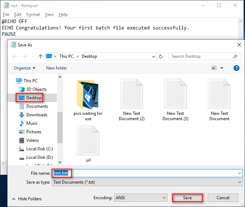Viewport: 245px width, 207px height.
Task: Click the computer icon in the address bar
Action: pyautogui.click(x=49, y=56)
